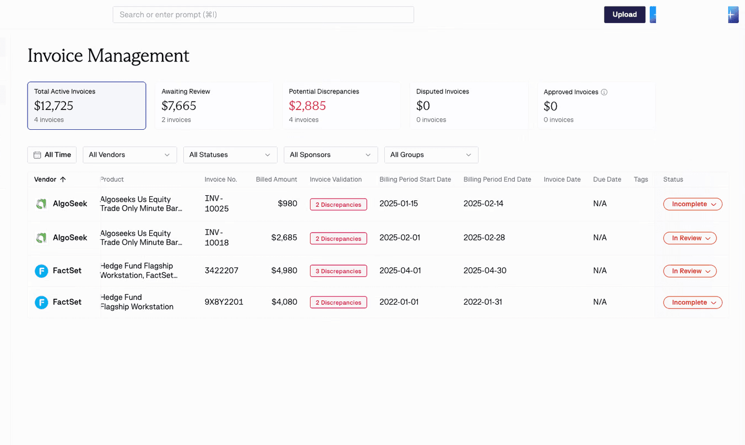Click the FactSet logo in the 3422207 row
The height and width of the screenshot is (445, 745).
point(41,271)
